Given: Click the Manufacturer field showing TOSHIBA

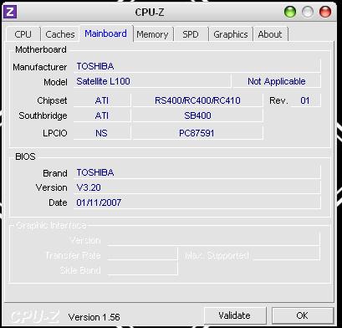Looking at the screenshot, I should click(x=197, y=66).
